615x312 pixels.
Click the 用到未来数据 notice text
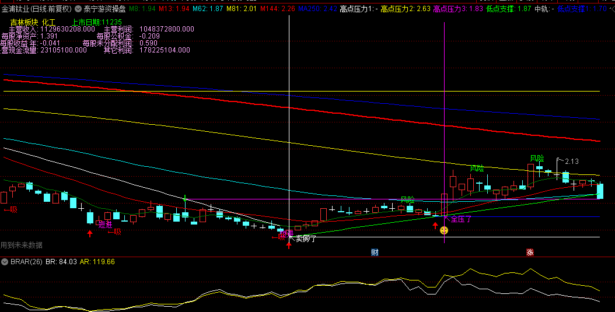click(21, 246)
